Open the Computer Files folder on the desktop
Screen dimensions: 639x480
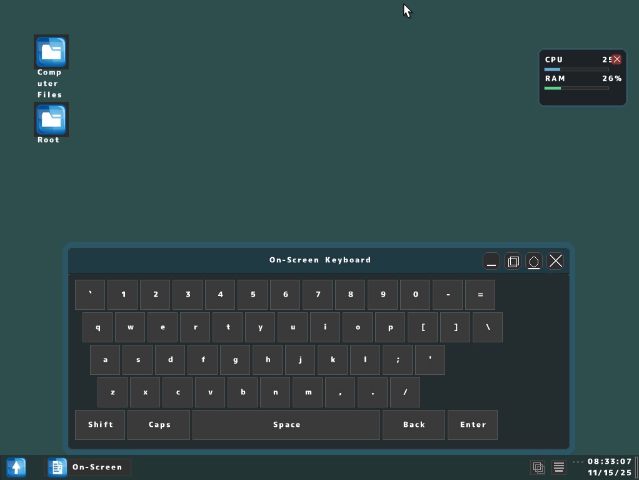51,51
